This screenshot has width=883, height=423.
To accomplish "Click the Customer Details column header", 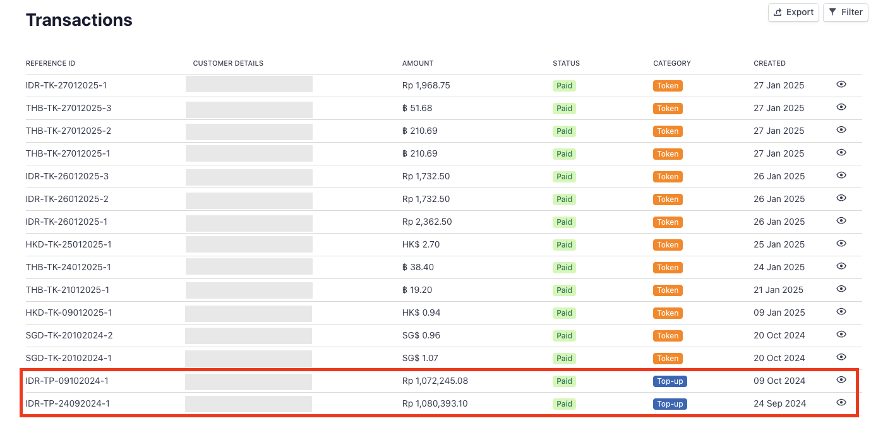I will (228, 63).
